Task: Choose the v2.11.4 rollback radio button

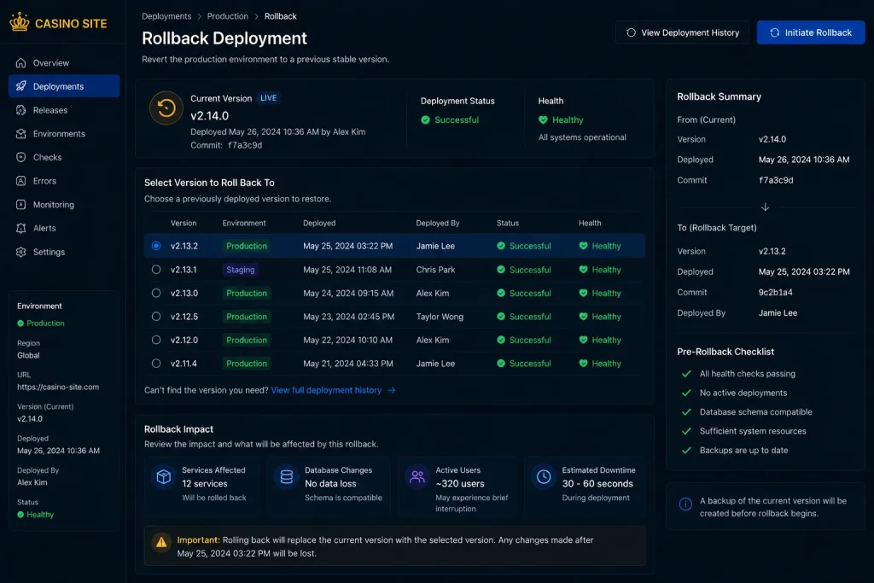Action: (x=156, y=364)
